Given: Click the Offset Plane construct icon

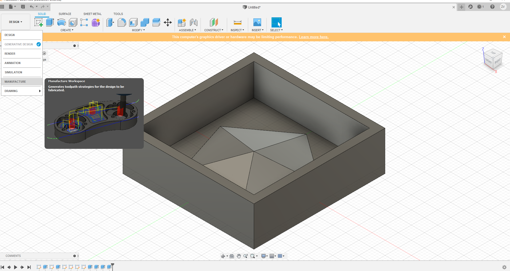Looking at the screenshot, I should 214,22.
